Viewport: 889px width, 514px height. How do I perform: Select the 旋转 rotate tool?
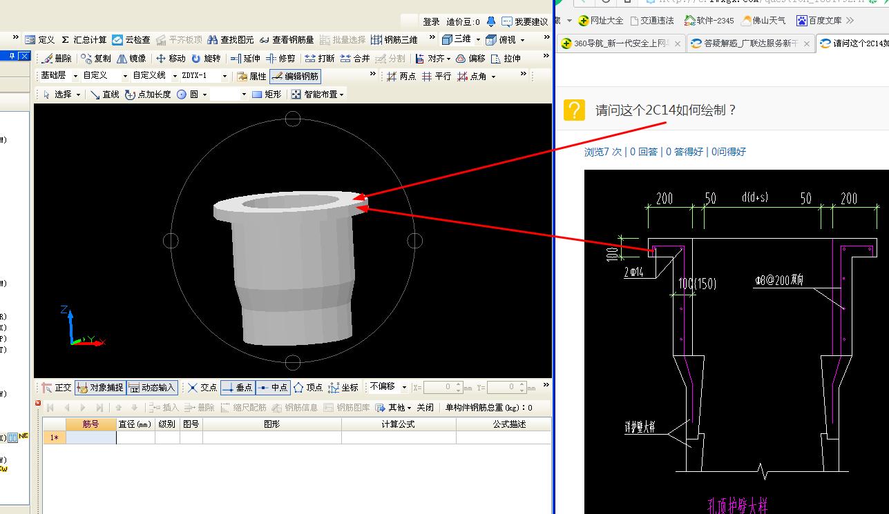[x=206, y=59]
